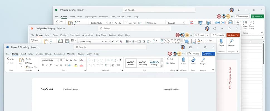Click the orange Share button in PowerPoint
The image size is (270, 111).
(x=233, y=35)
